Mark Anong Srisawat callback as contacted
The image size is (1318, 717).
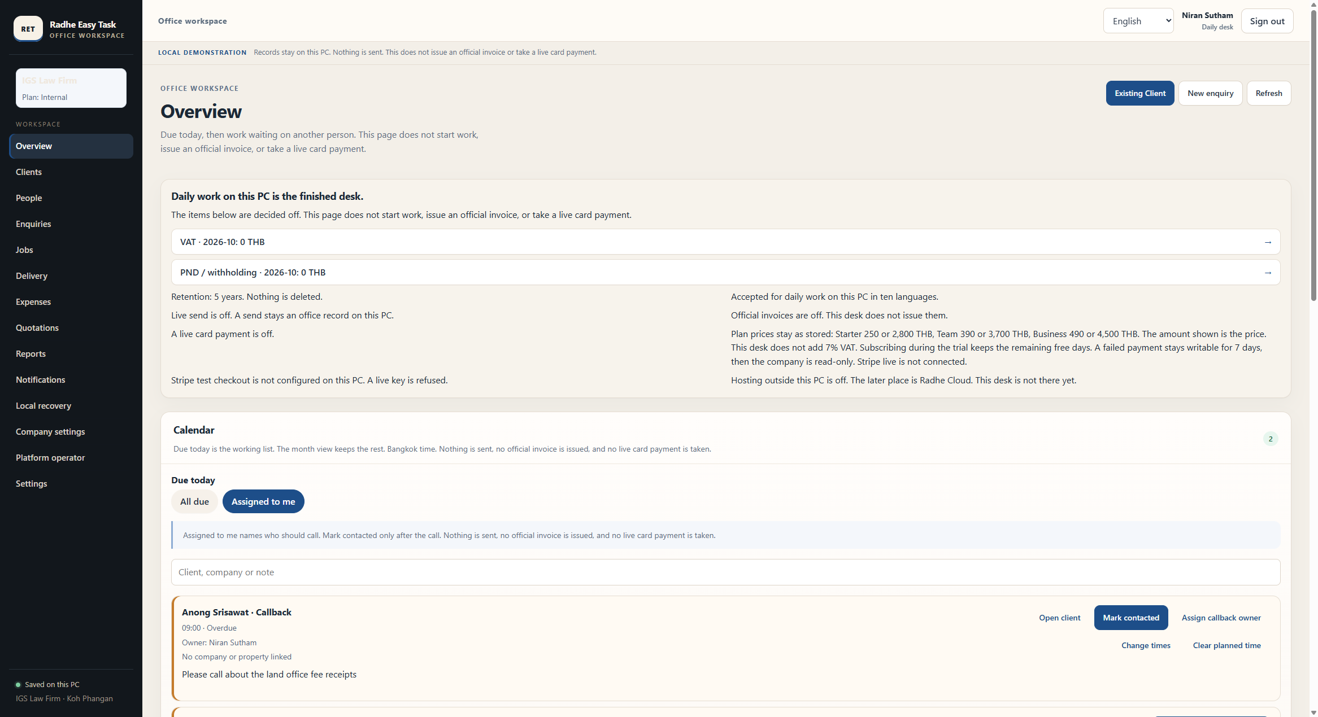1130,618
